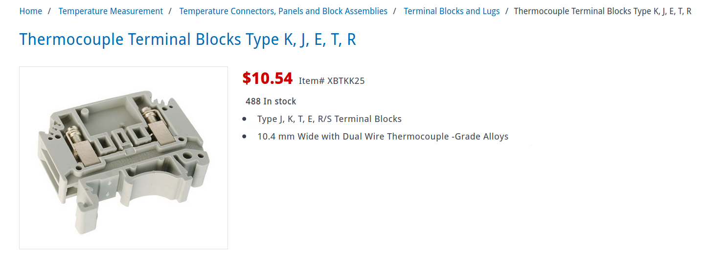Click the $10.54 price
This screenshot has height=262, width=704.
click(268, 78)
